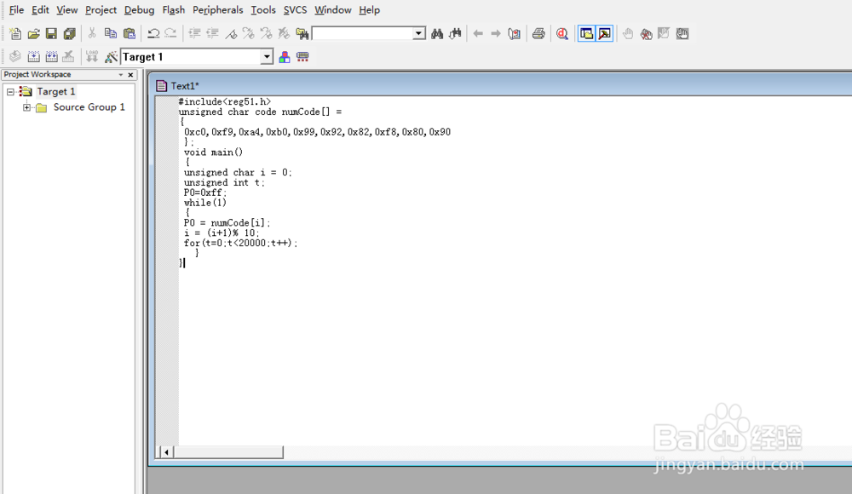Save all files with stacked floppies icon
Viewport: 852px width, 494px height.
pos(70,34)
